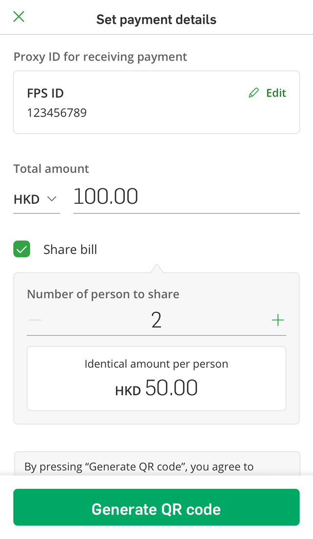Click the Set payment details title
Viewport: 313px width, 539px height.
[156, 20]
